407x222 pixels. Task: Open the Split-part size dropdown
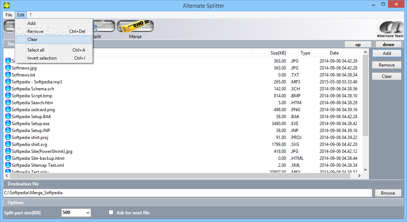coord(88,212)
